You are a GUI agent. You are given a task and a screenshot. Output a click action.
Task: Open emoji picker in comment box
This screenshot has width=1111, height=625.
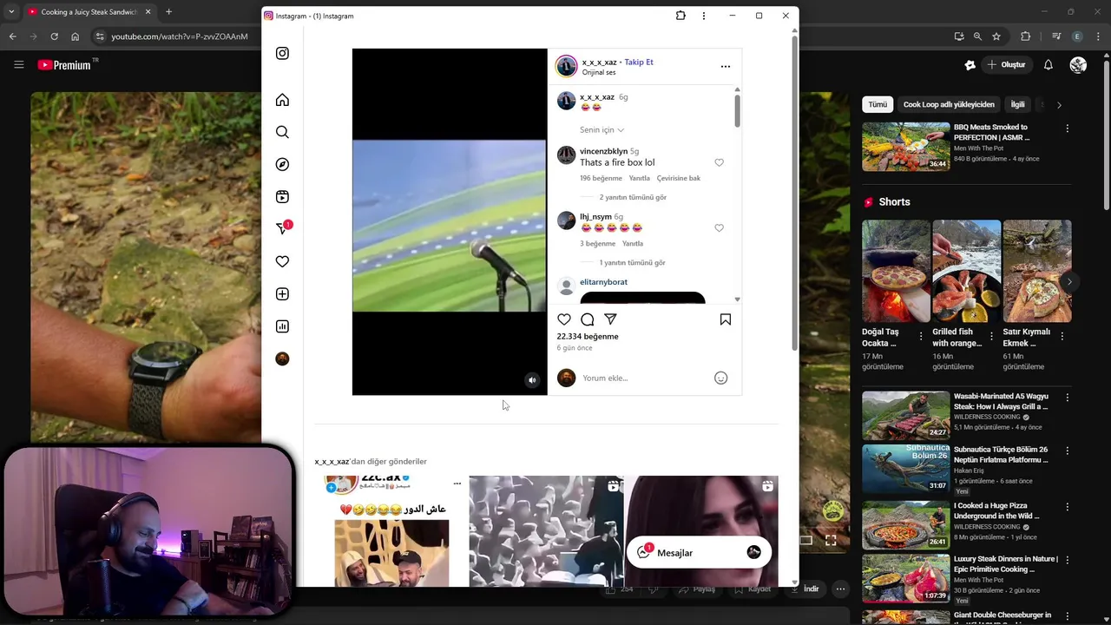pyautogui.click(x=720, y=378)
